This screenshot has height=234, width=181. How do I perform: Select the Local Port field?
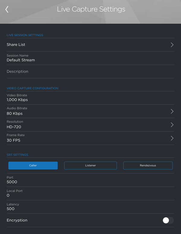pos(84,193)
